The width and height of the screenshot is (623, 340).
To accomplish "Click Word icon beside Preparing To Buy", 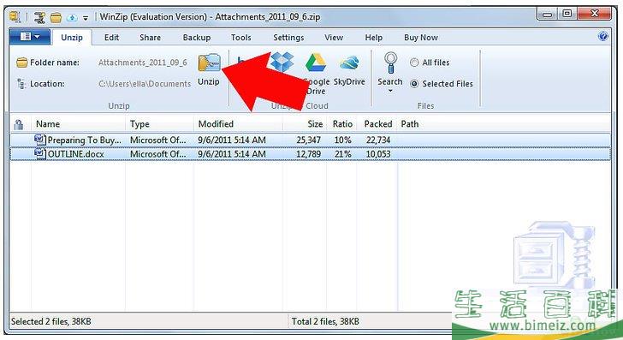I will pyautogui.click(x=39, y=140).
